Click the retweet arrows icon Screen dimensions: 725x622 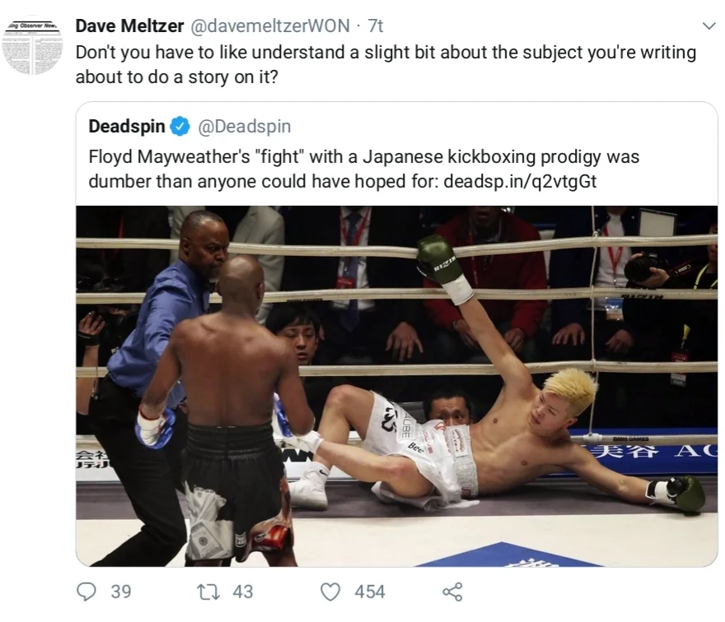(208, 592)
